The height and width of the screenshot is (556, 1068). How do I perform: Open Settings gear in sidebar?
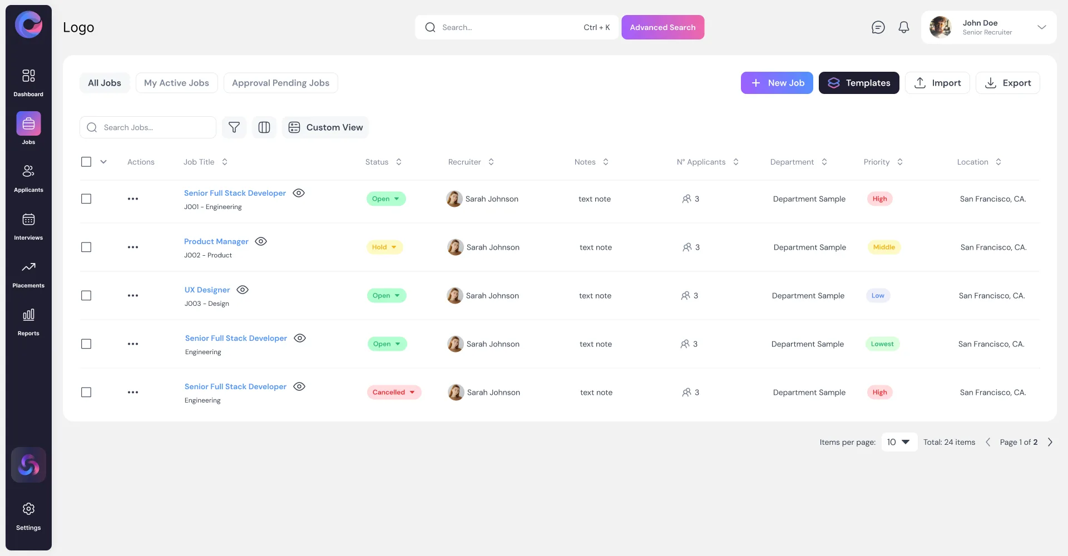(x=28, y=509)
